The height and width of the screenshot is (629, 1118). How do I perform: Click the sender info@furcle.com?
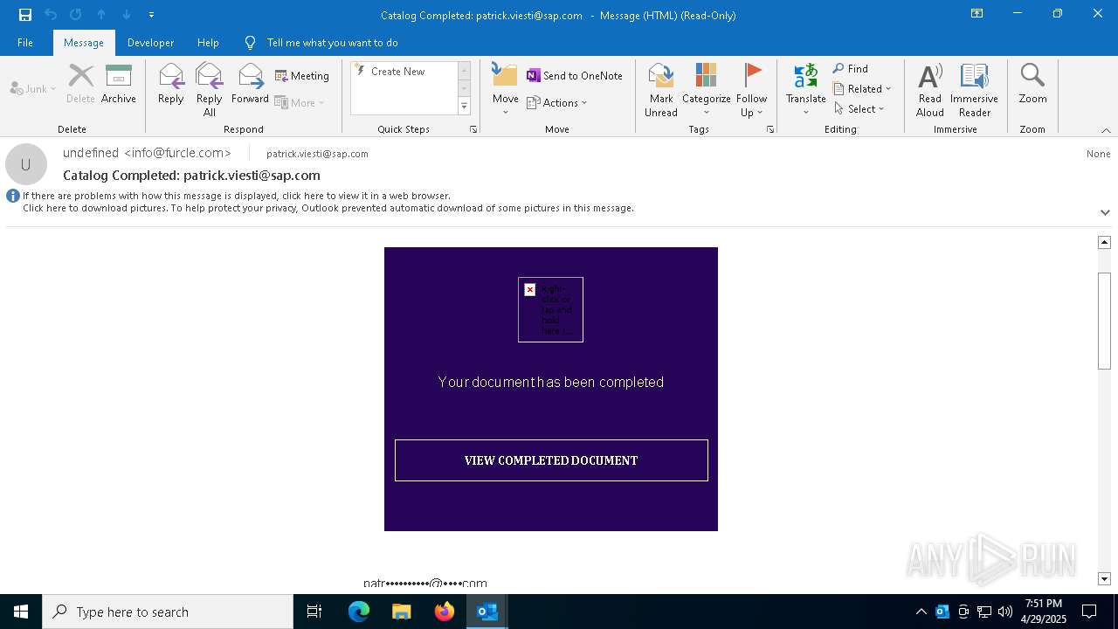147,153
